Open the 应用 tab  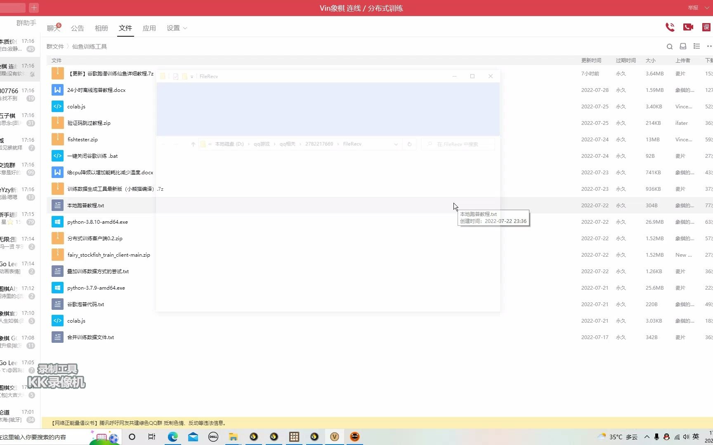[x=149, y=28]
